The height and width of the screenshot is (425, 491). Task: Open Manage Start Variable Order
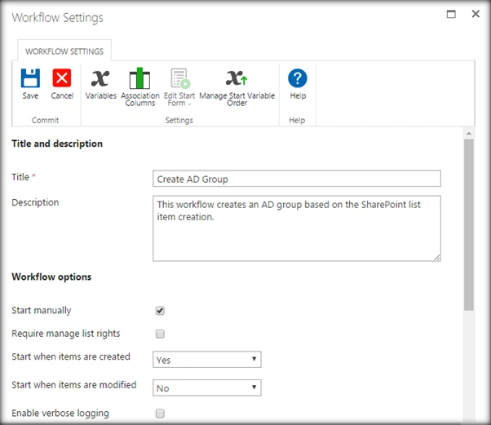(x=237, y=87)
